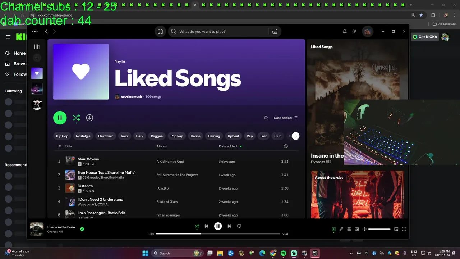This screenshot has height=259, width=460.
Task: Open covains music profile link
Action: (132, 97)
